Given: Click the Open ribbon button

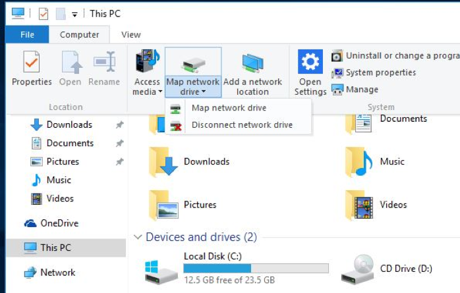Looking at the screenshot, I should [x=70, y=68].
